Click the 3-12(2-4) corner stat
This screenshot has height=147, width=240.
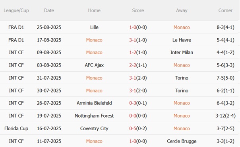pyautogui.click(x=225, y=116)
